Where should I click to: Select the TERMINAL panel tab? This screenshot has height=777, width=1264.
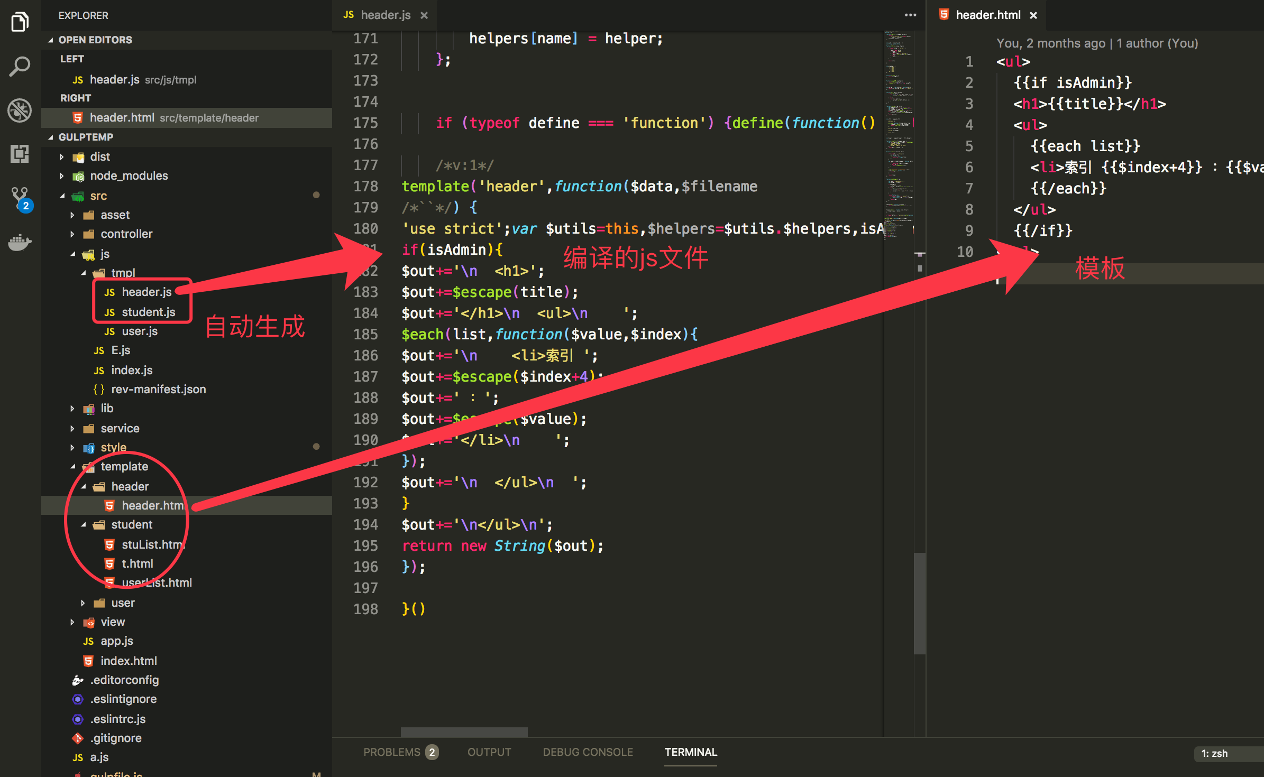click(x=691, y=752)
